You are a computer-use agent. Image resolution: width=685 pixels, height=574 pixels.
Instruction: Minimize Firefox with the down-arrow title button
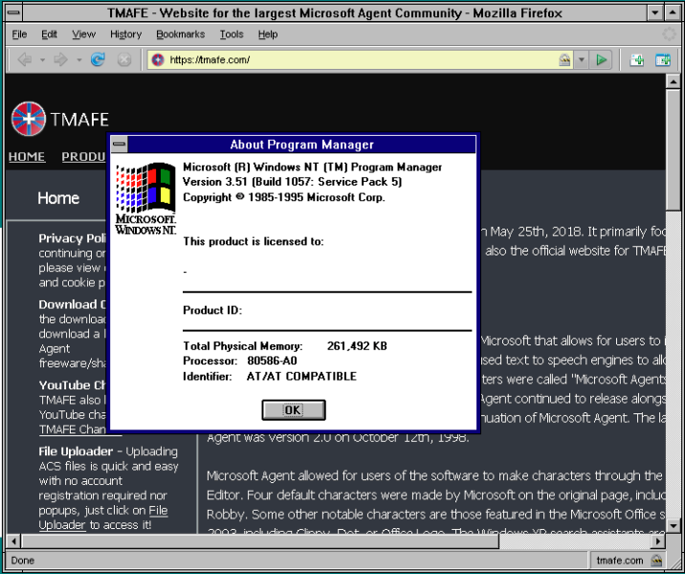coord(654,12)
